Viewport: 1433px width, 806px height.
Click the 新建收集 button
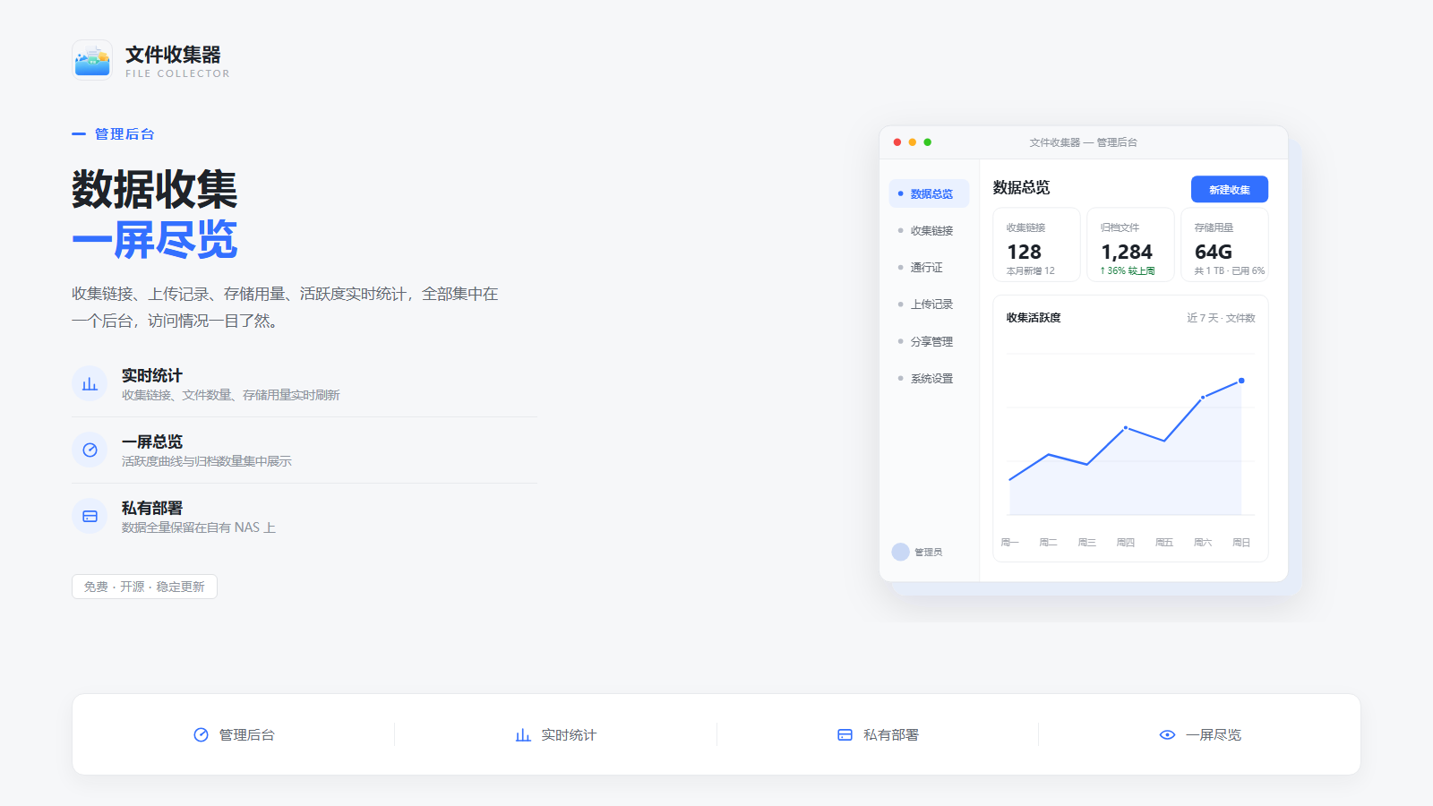tap(1229, 189)
